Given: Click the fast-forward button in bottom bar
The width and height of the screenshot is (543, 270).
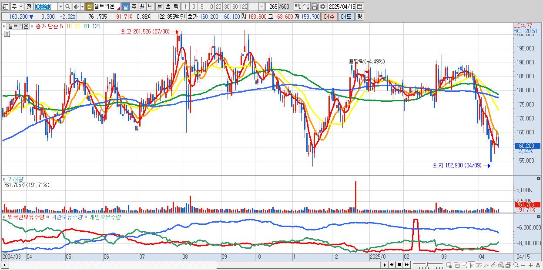Looking at the screenshot, I should point(406,265).
